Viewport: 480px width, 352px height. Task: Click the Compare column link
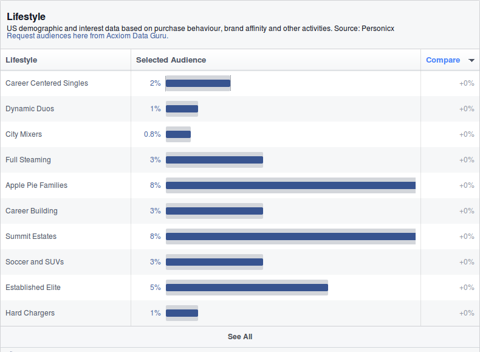[x=443, y=60]
